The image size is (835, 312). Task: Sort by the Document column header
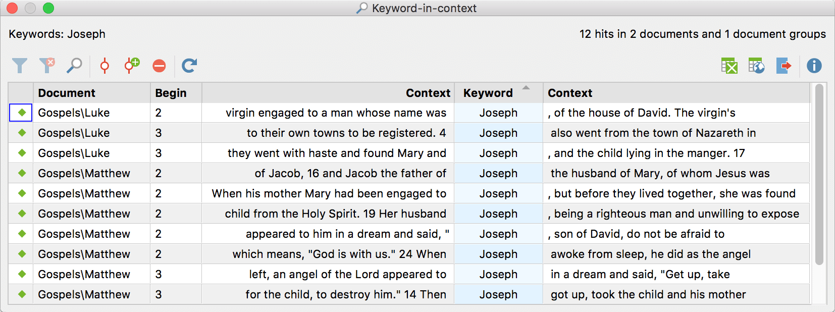click(92, 93)
